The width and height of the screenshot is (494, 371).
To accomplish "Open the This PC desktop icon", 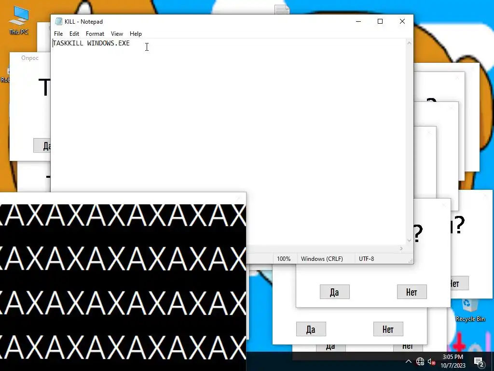I will 19,19.
